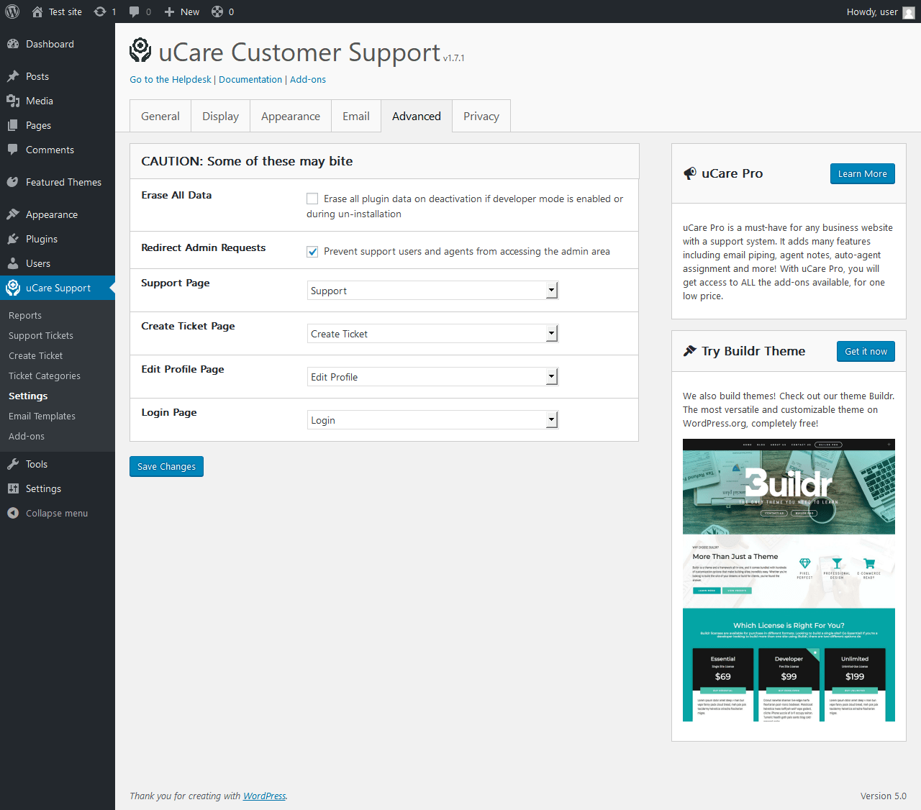This screenshot has width=921, height=810.
Task: Click the Media icon in sidebar
Action: [13, 101]
